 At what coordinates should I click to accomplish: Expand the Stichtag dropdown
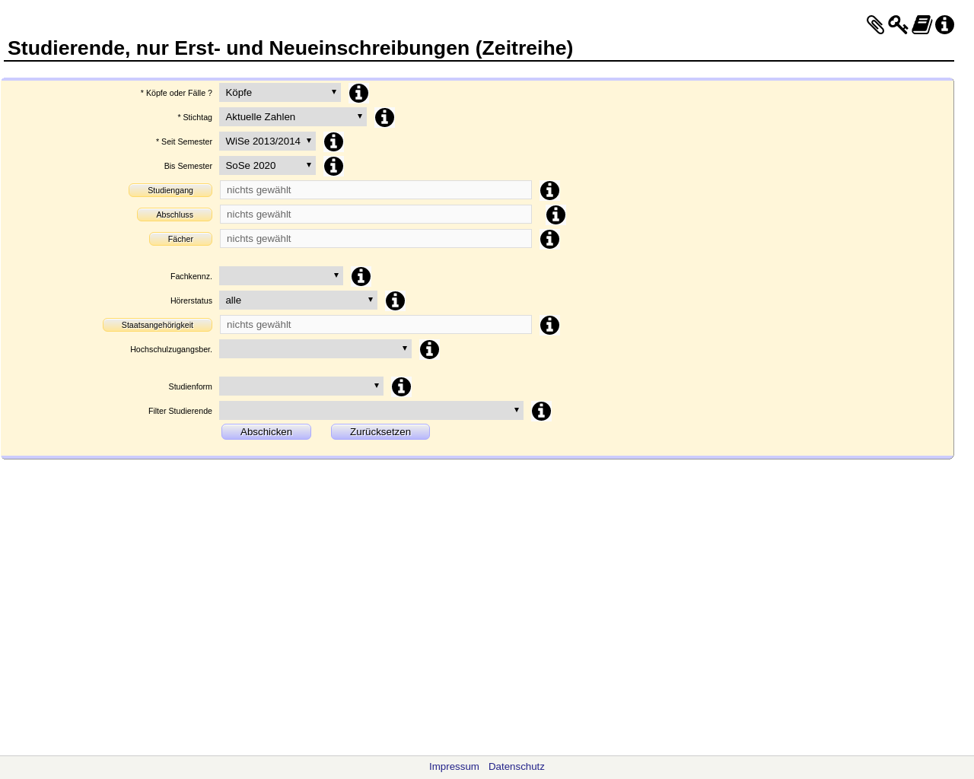tap(293, 117)
